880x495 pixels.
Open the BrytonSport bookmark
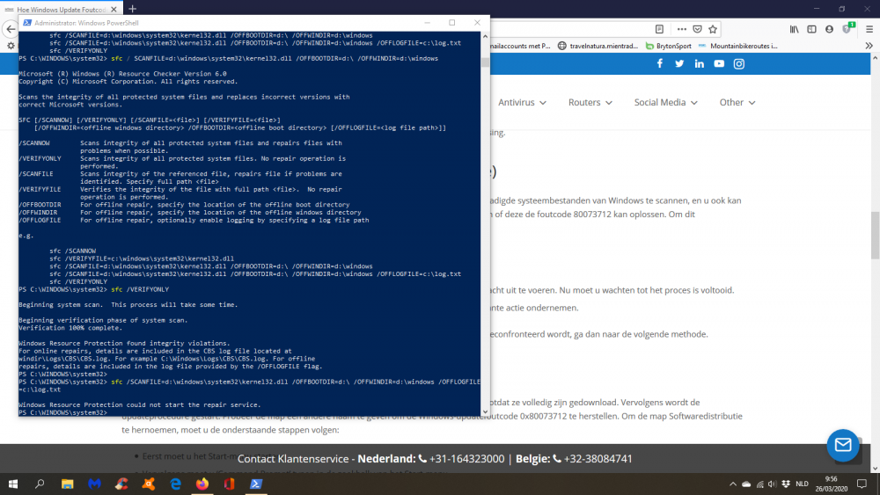(669, 46)
